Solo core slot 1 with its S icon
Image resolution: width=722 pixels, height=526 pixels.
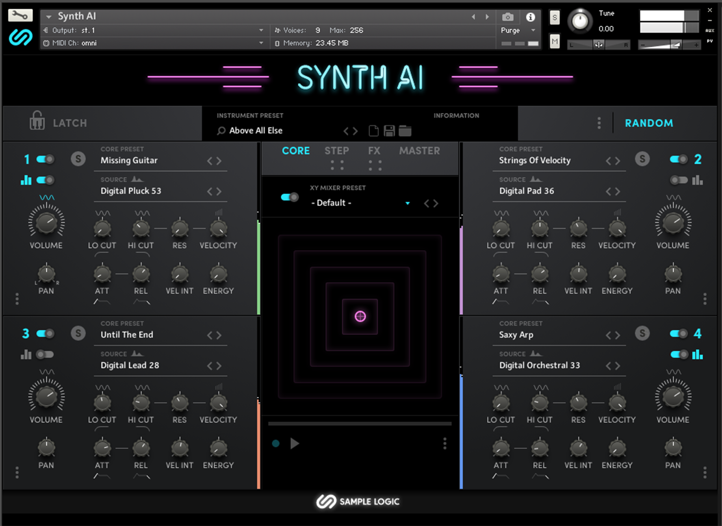(x=78, y=159)
